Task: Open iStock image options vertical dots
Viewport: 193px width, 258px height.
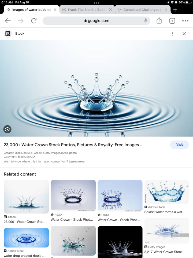Action: (173, 34)
